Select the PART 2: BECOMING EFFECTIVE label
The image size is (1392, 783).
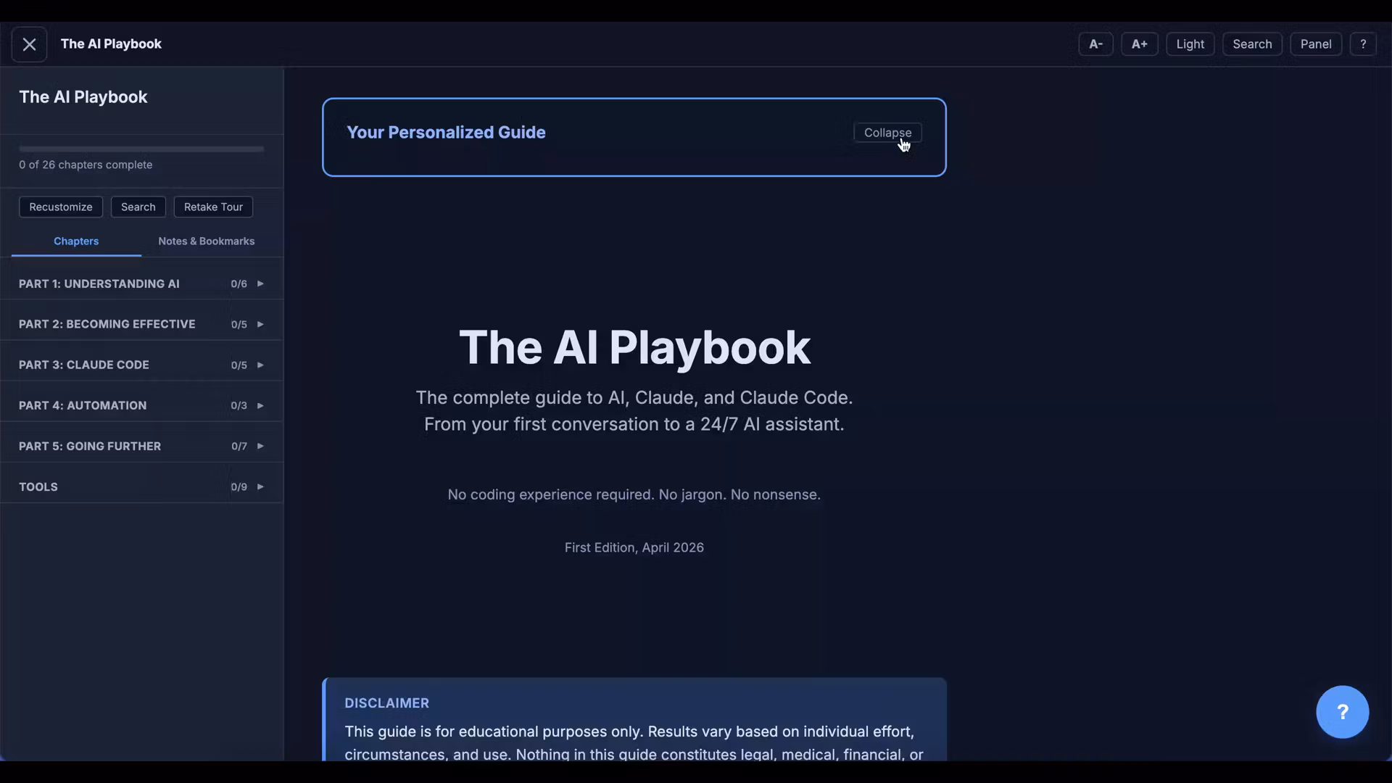pos(107,324)
